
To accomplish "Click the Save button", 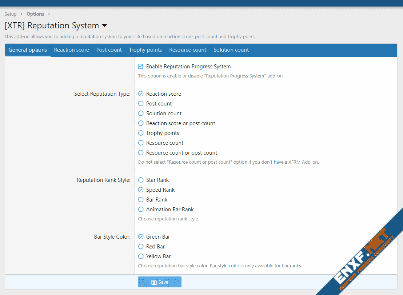I will click(x=159, y=282).
